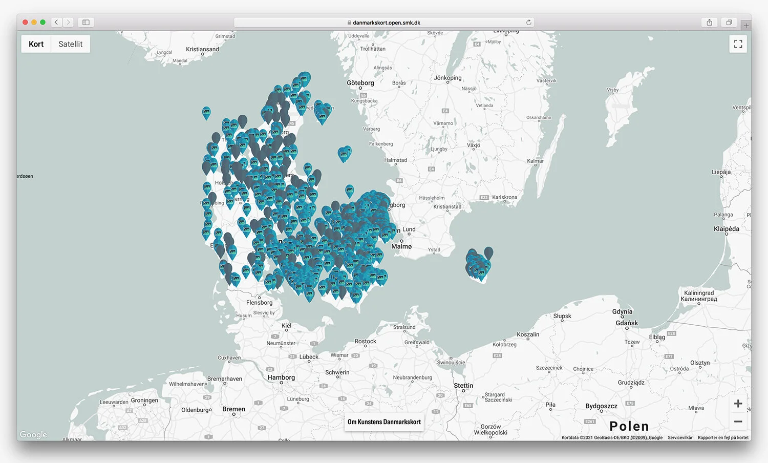The image size is (768, 463).
Task: Click the Flensborg city label
Action: (x=259, y=303)
